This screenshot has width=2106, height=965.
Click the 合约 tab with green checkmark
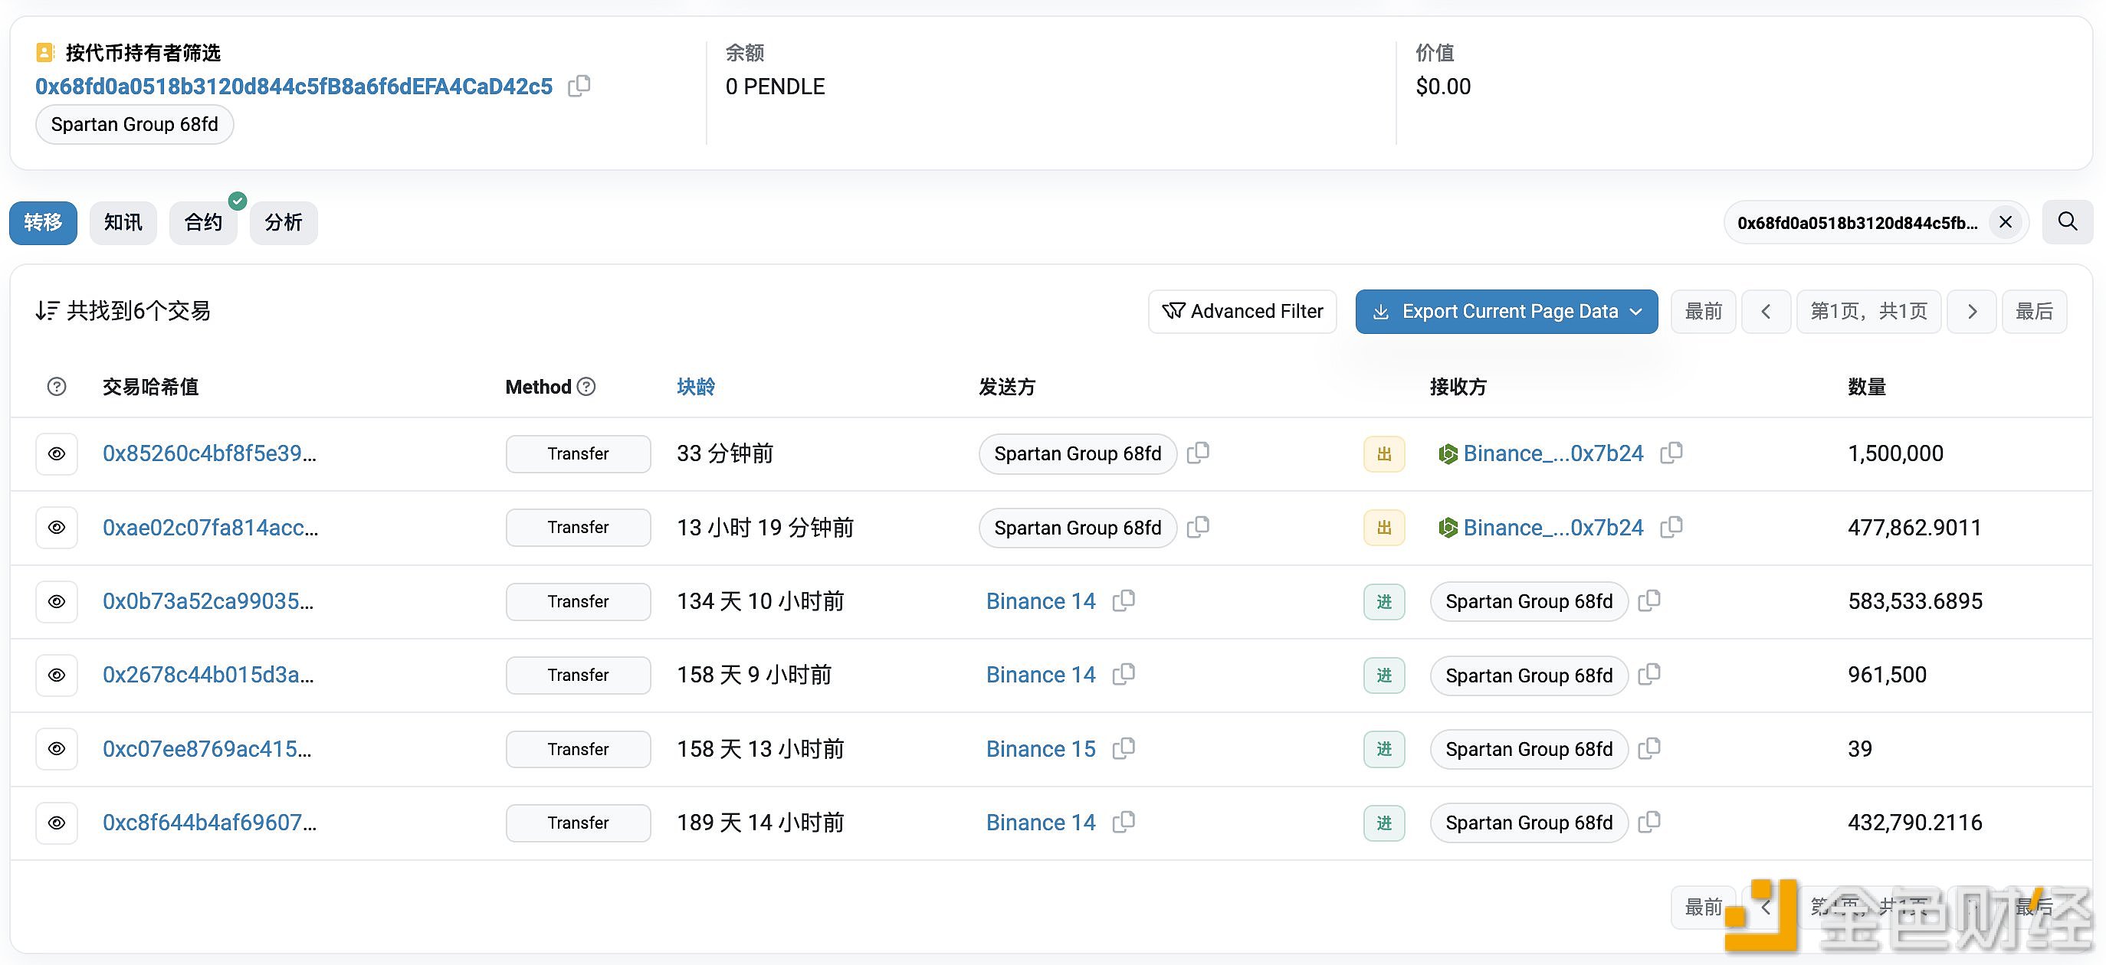(x=204, y=221)
